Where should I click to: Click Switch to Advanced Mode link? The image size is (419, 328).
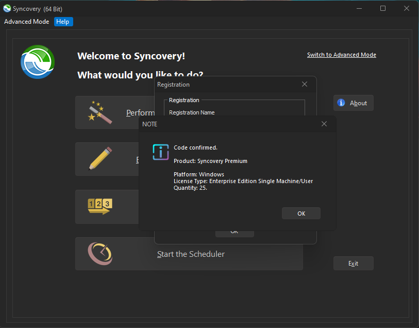342,55
